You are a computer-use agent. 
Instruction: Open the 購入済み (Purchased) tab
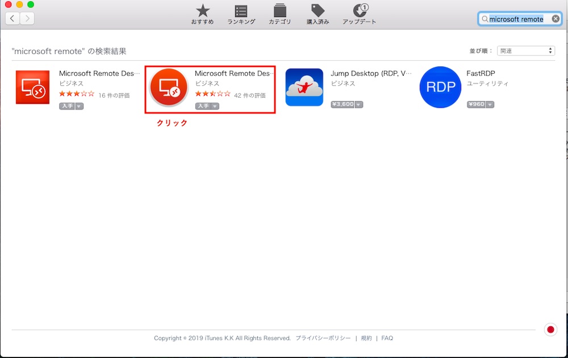[318, 15]
